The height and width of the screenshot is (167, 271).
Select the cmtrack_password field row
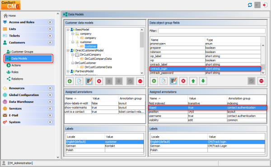pyautogui.click(x=205, y=73)
